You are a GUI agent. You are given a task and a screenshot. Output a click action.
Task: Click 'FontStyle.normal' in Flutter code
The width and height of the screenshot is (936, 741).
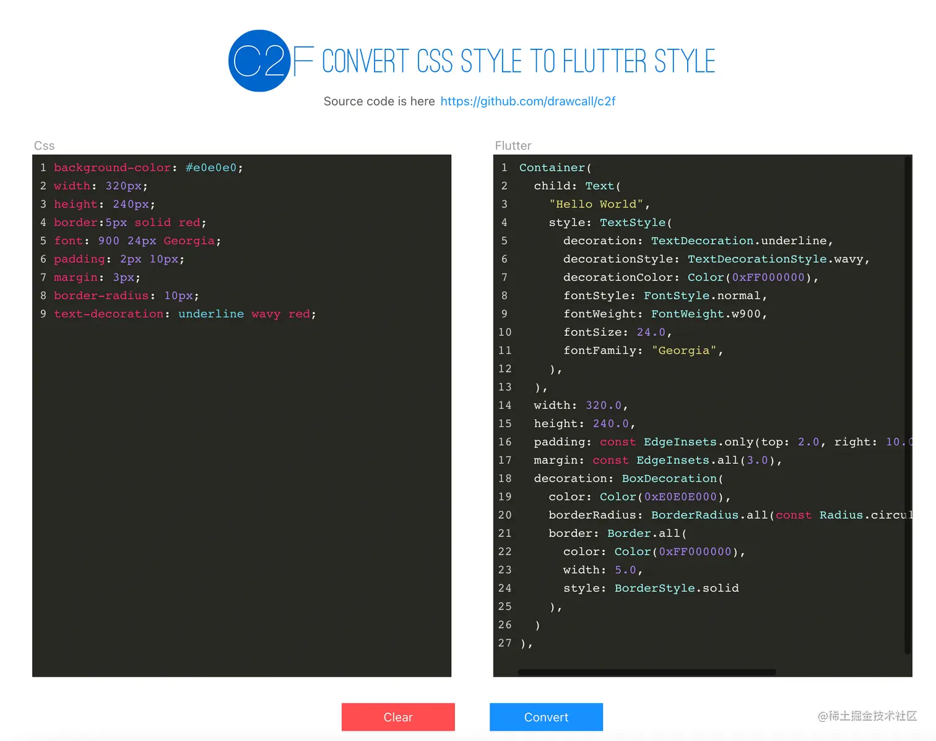click(702, 296)
